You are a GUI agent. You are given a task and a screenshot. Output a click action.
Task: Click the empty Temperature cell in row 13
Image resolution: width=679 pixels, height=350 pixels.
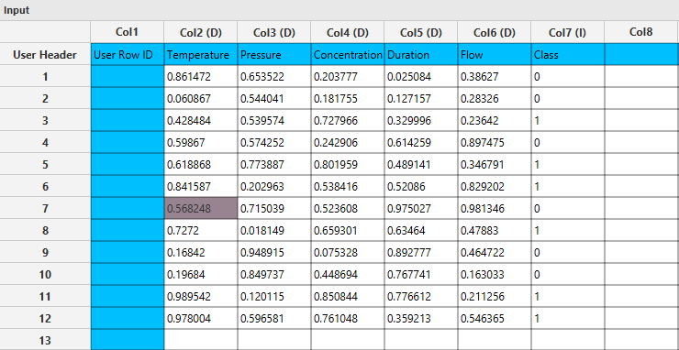coord(201,340)
